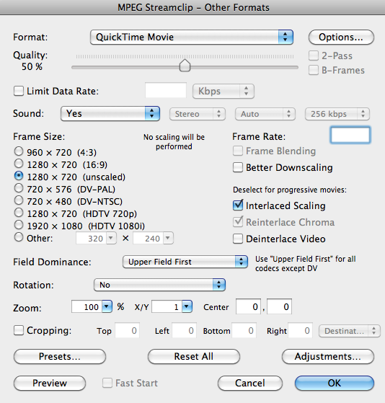Open the Adjustments... dialog
The height and width of the screenshot is (403, 385).
328,356
